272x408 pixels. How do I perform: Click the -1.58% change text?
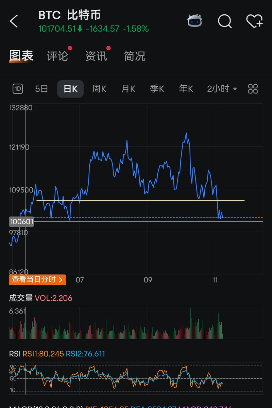(135, 29)
